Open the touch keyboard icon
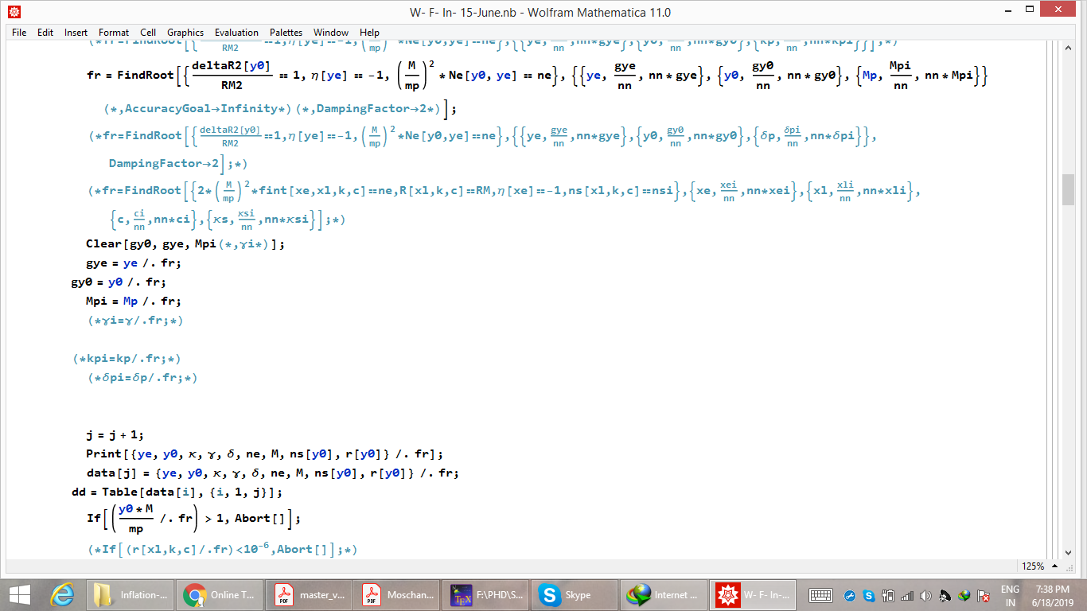This screenshot has height=611, width=1087. click(820, 595)
